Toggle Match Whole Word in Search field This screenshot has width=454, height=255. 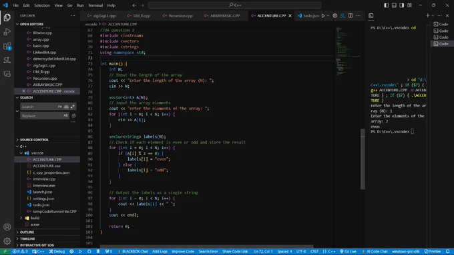point(66,107)
